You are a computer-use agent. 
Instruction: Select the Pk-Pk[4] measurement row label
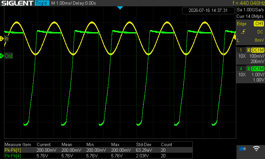pos(13,156)
